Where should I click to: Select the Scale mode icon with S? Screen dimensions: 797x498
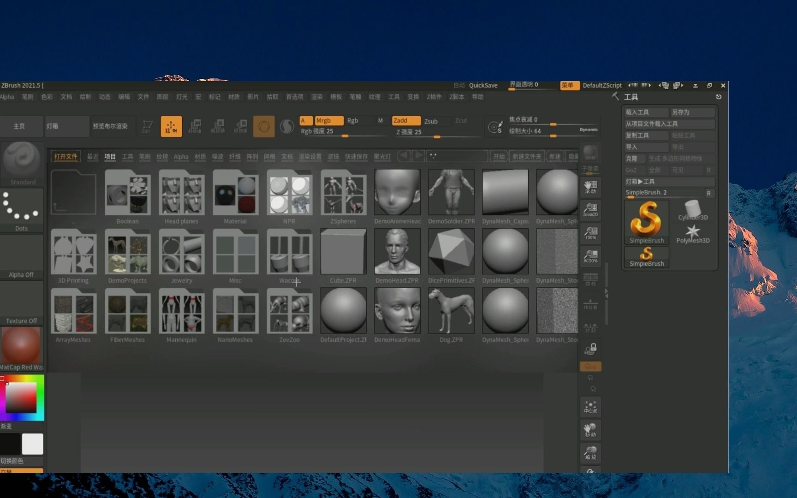coord(218,126)
